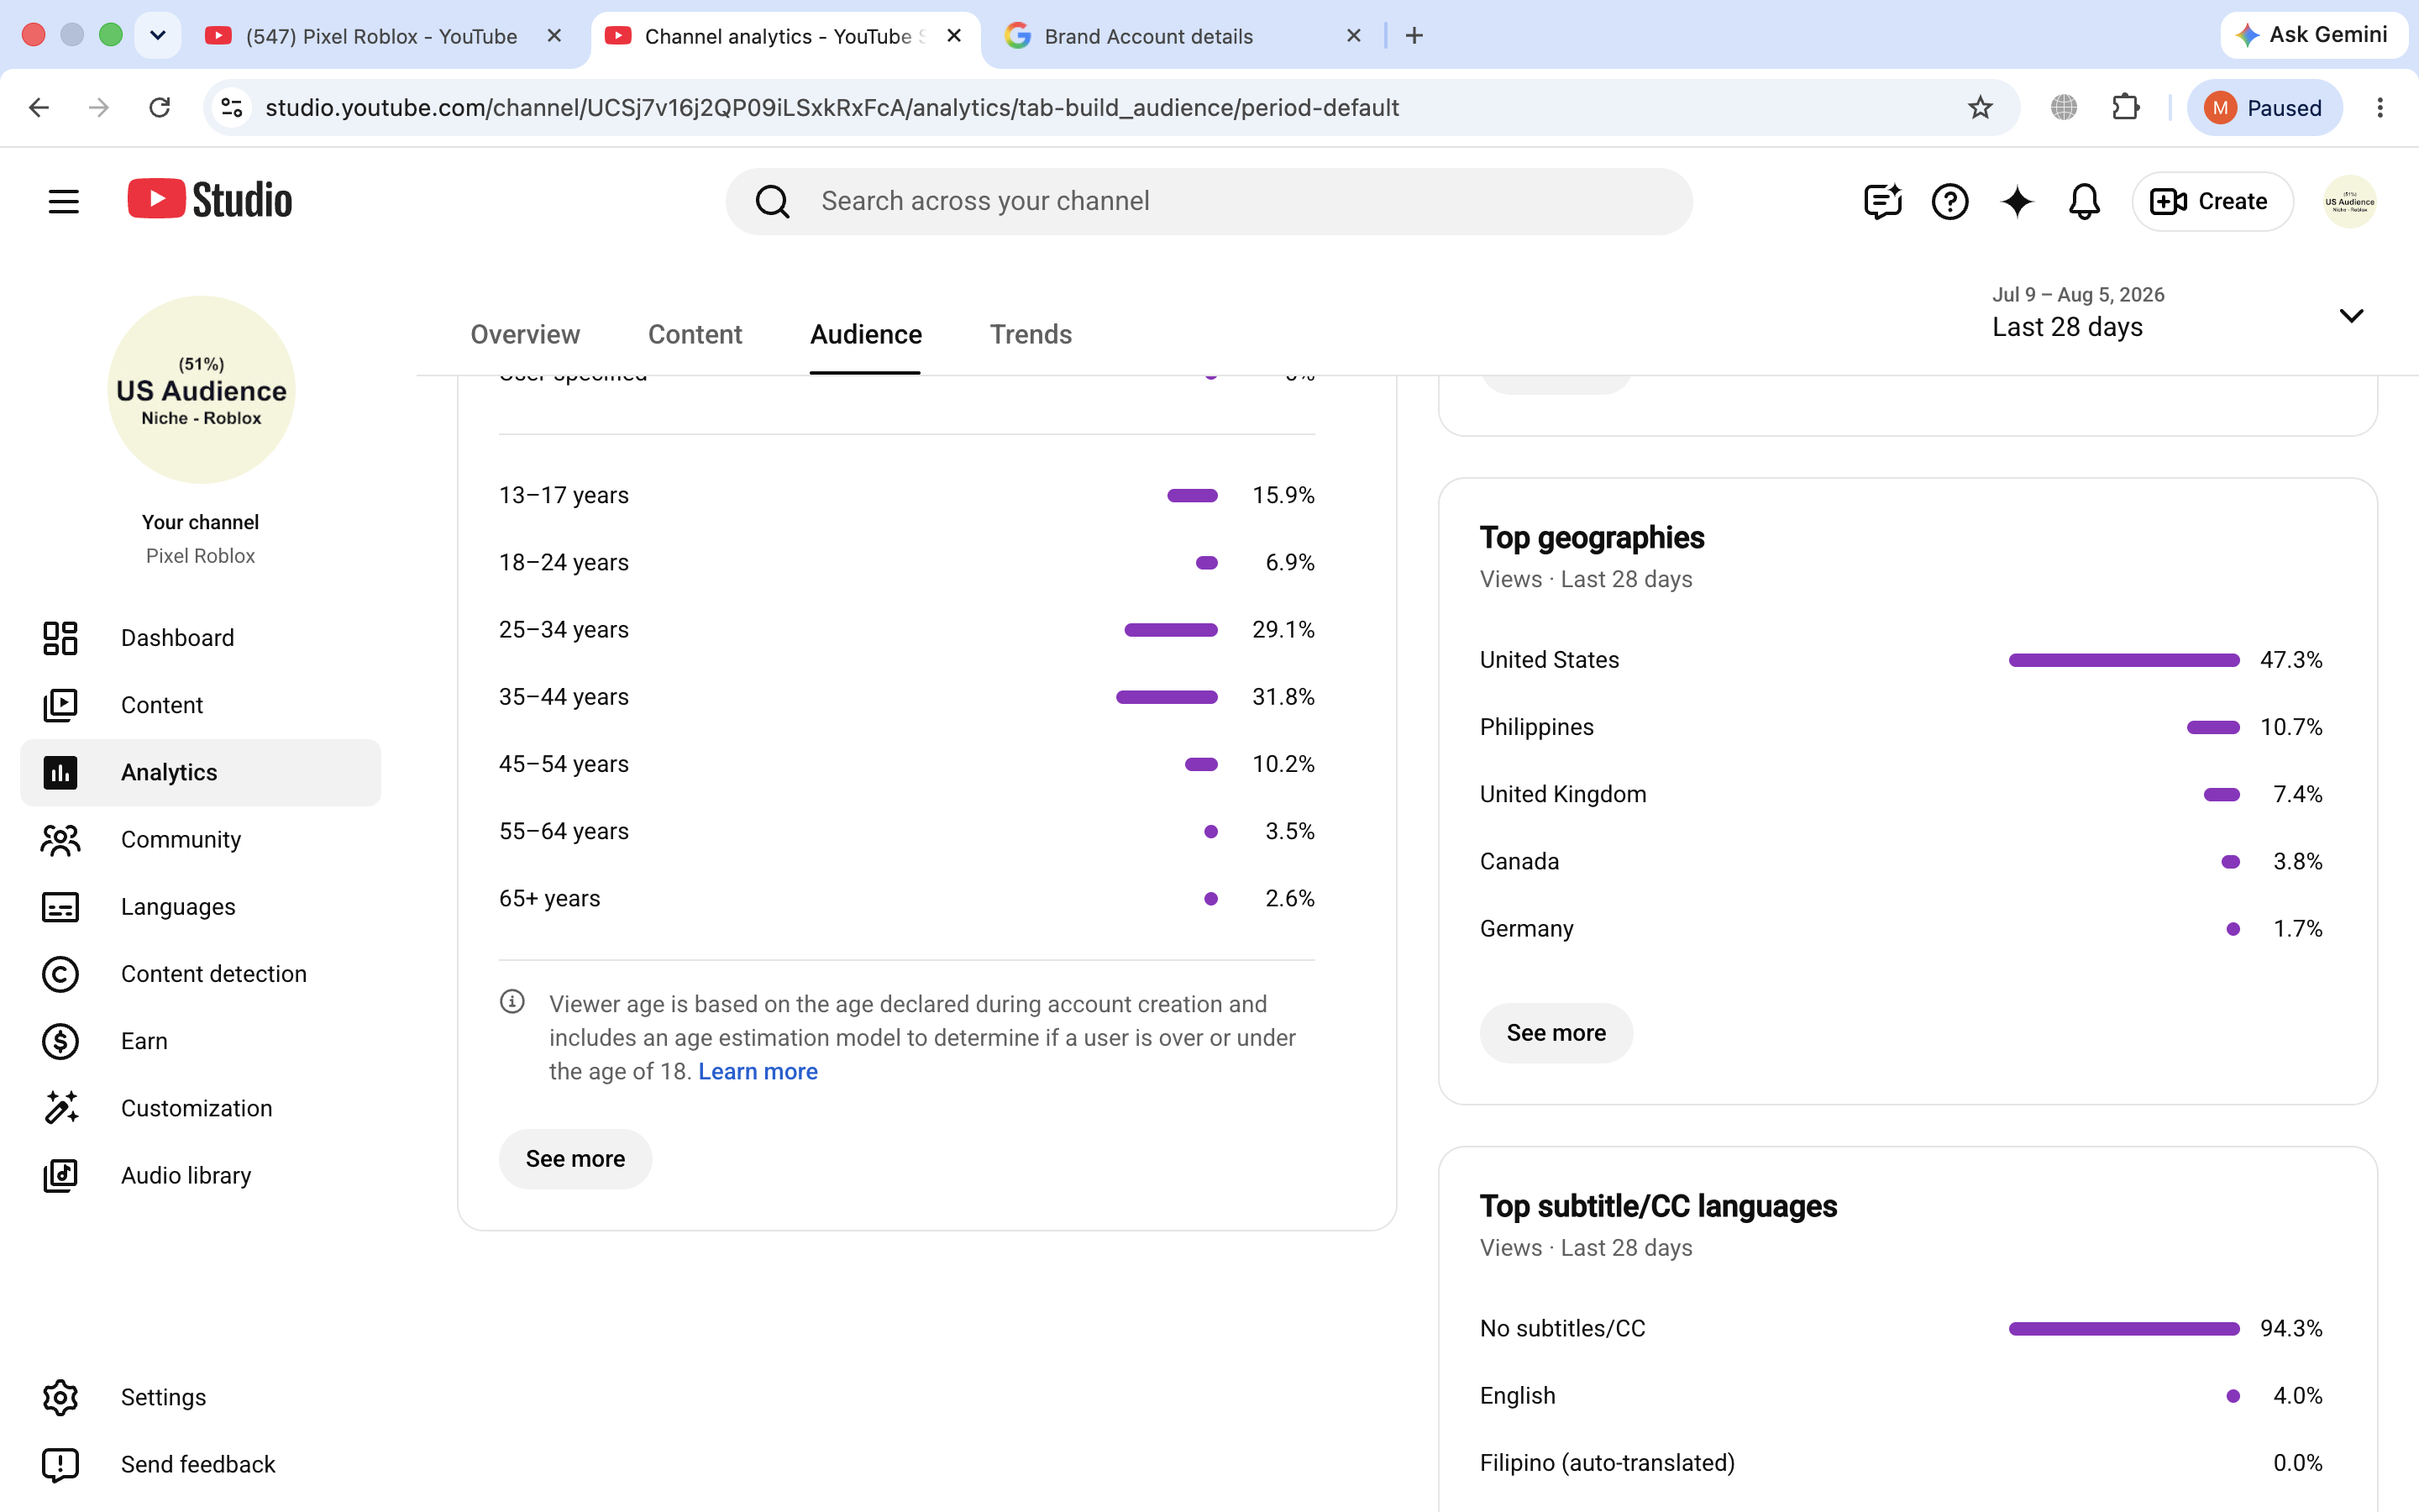Click the United States views bar

tap(2124, 660)
